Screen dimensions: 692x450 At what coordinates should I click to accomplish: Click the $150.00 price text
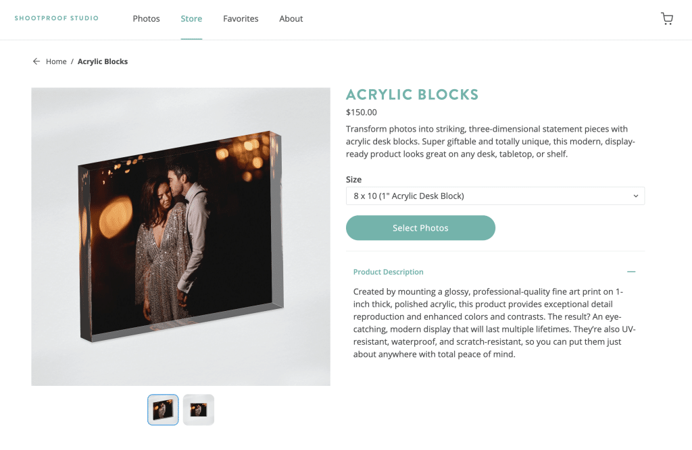coord(362,113)
